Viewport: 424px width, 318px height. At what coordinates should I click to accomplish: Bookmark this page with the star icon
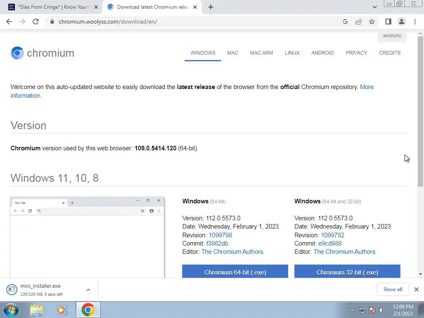click(x=372, y=22)
